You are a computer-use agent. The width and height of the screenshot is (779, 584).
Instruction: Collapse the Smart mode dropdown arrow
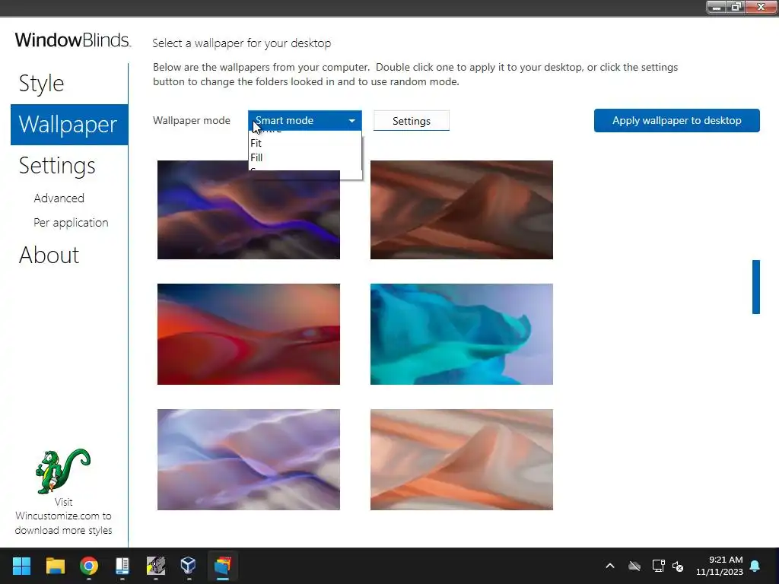351,121
